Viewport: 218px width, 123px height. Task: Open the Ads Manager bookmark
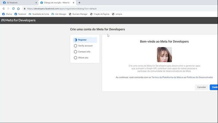pos(59,14)
